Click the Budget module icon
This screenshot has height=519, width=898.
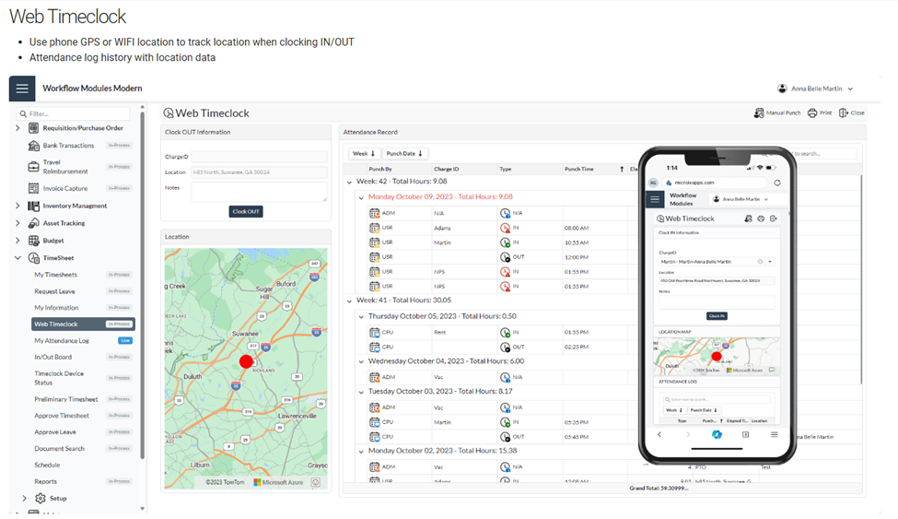tap(34, 241)
